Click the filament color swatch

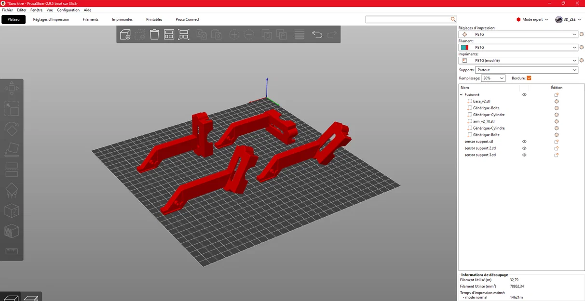coord(464,47)
